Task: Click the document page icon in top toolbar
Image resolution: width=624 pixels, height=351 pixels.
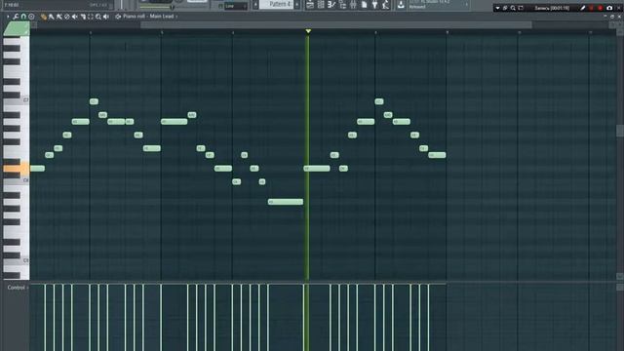Action: (x=364, y=5)
